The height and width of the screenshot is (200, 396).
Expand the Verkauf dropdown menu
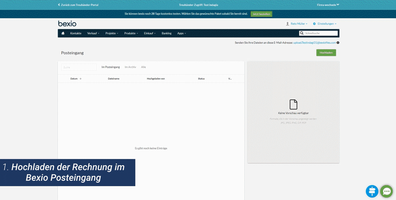[x=93, y=33]
